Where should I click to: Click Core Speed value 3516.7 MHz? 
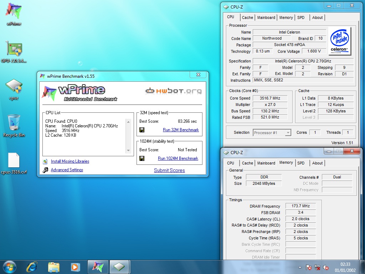(x=270, y=98)
